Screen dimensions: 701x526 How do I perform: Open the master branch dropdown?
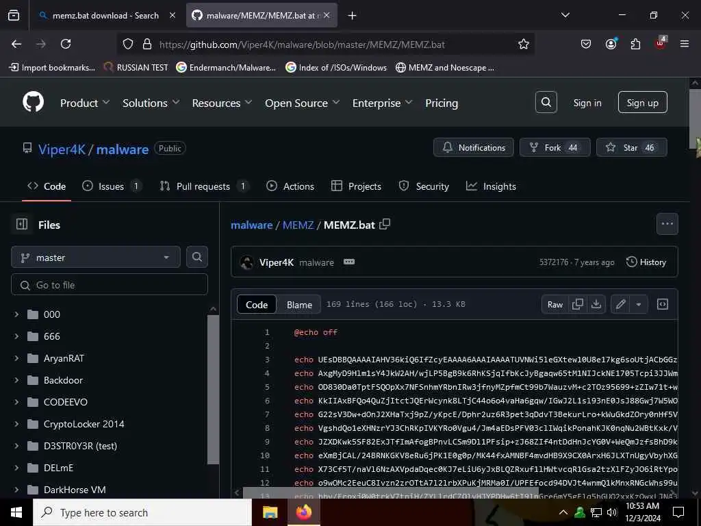click(x=96, y=258)
